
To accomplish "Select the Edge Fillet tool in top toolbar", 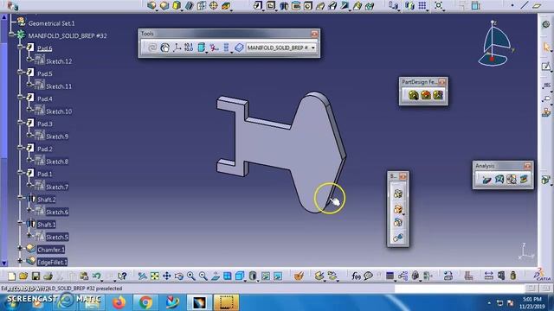I will point(151,5).
